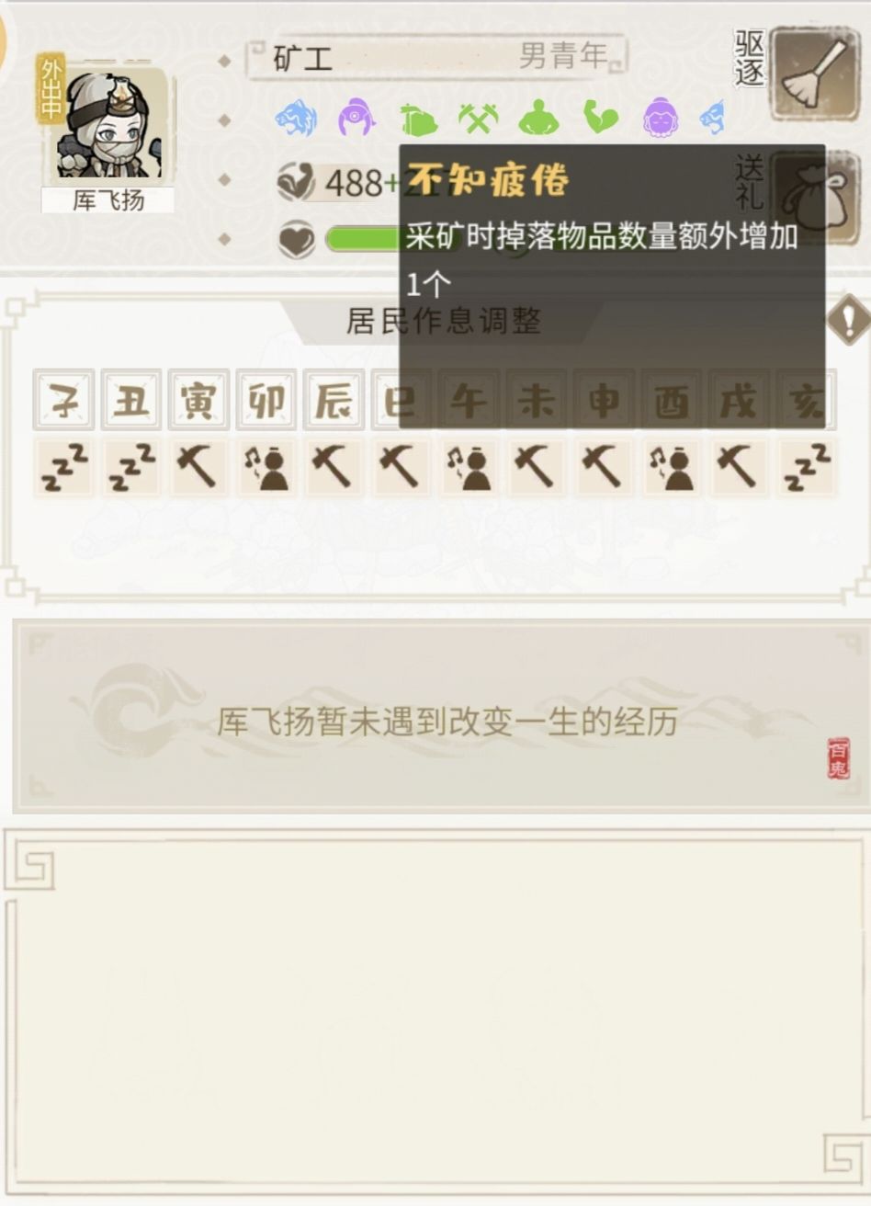Click the 矿工 job title field
Viewport: 871px width, 1206px height.
click(437, 58)
